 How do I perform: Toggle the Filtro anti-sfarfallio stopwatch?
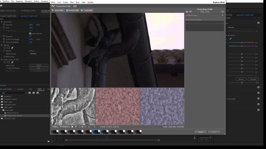[x=4, y=42]
